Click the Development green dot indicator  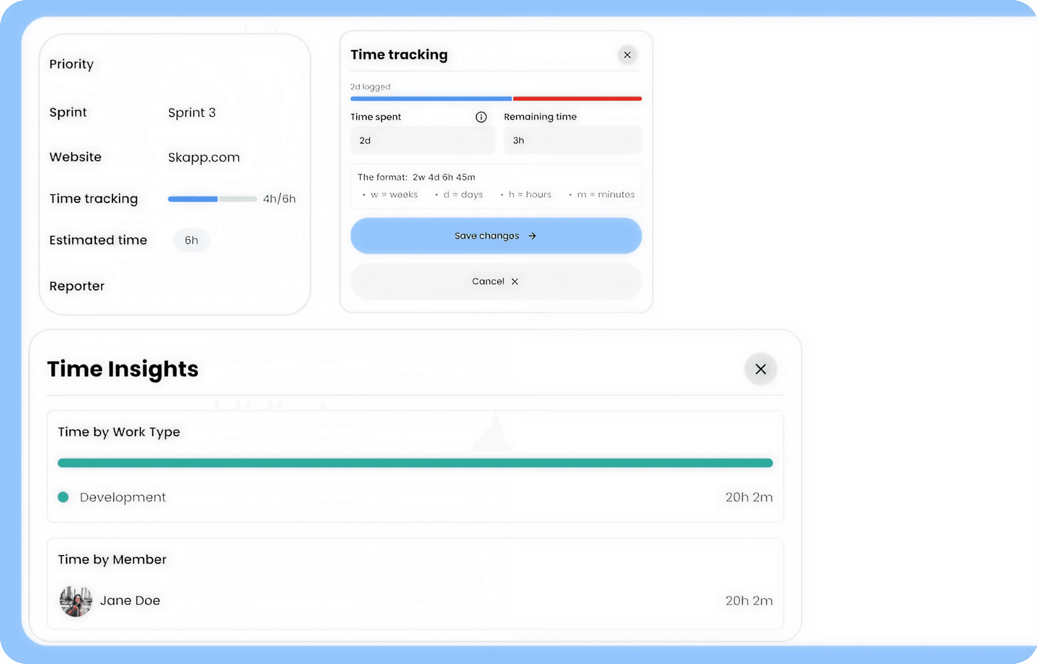[x=64, y=497]
